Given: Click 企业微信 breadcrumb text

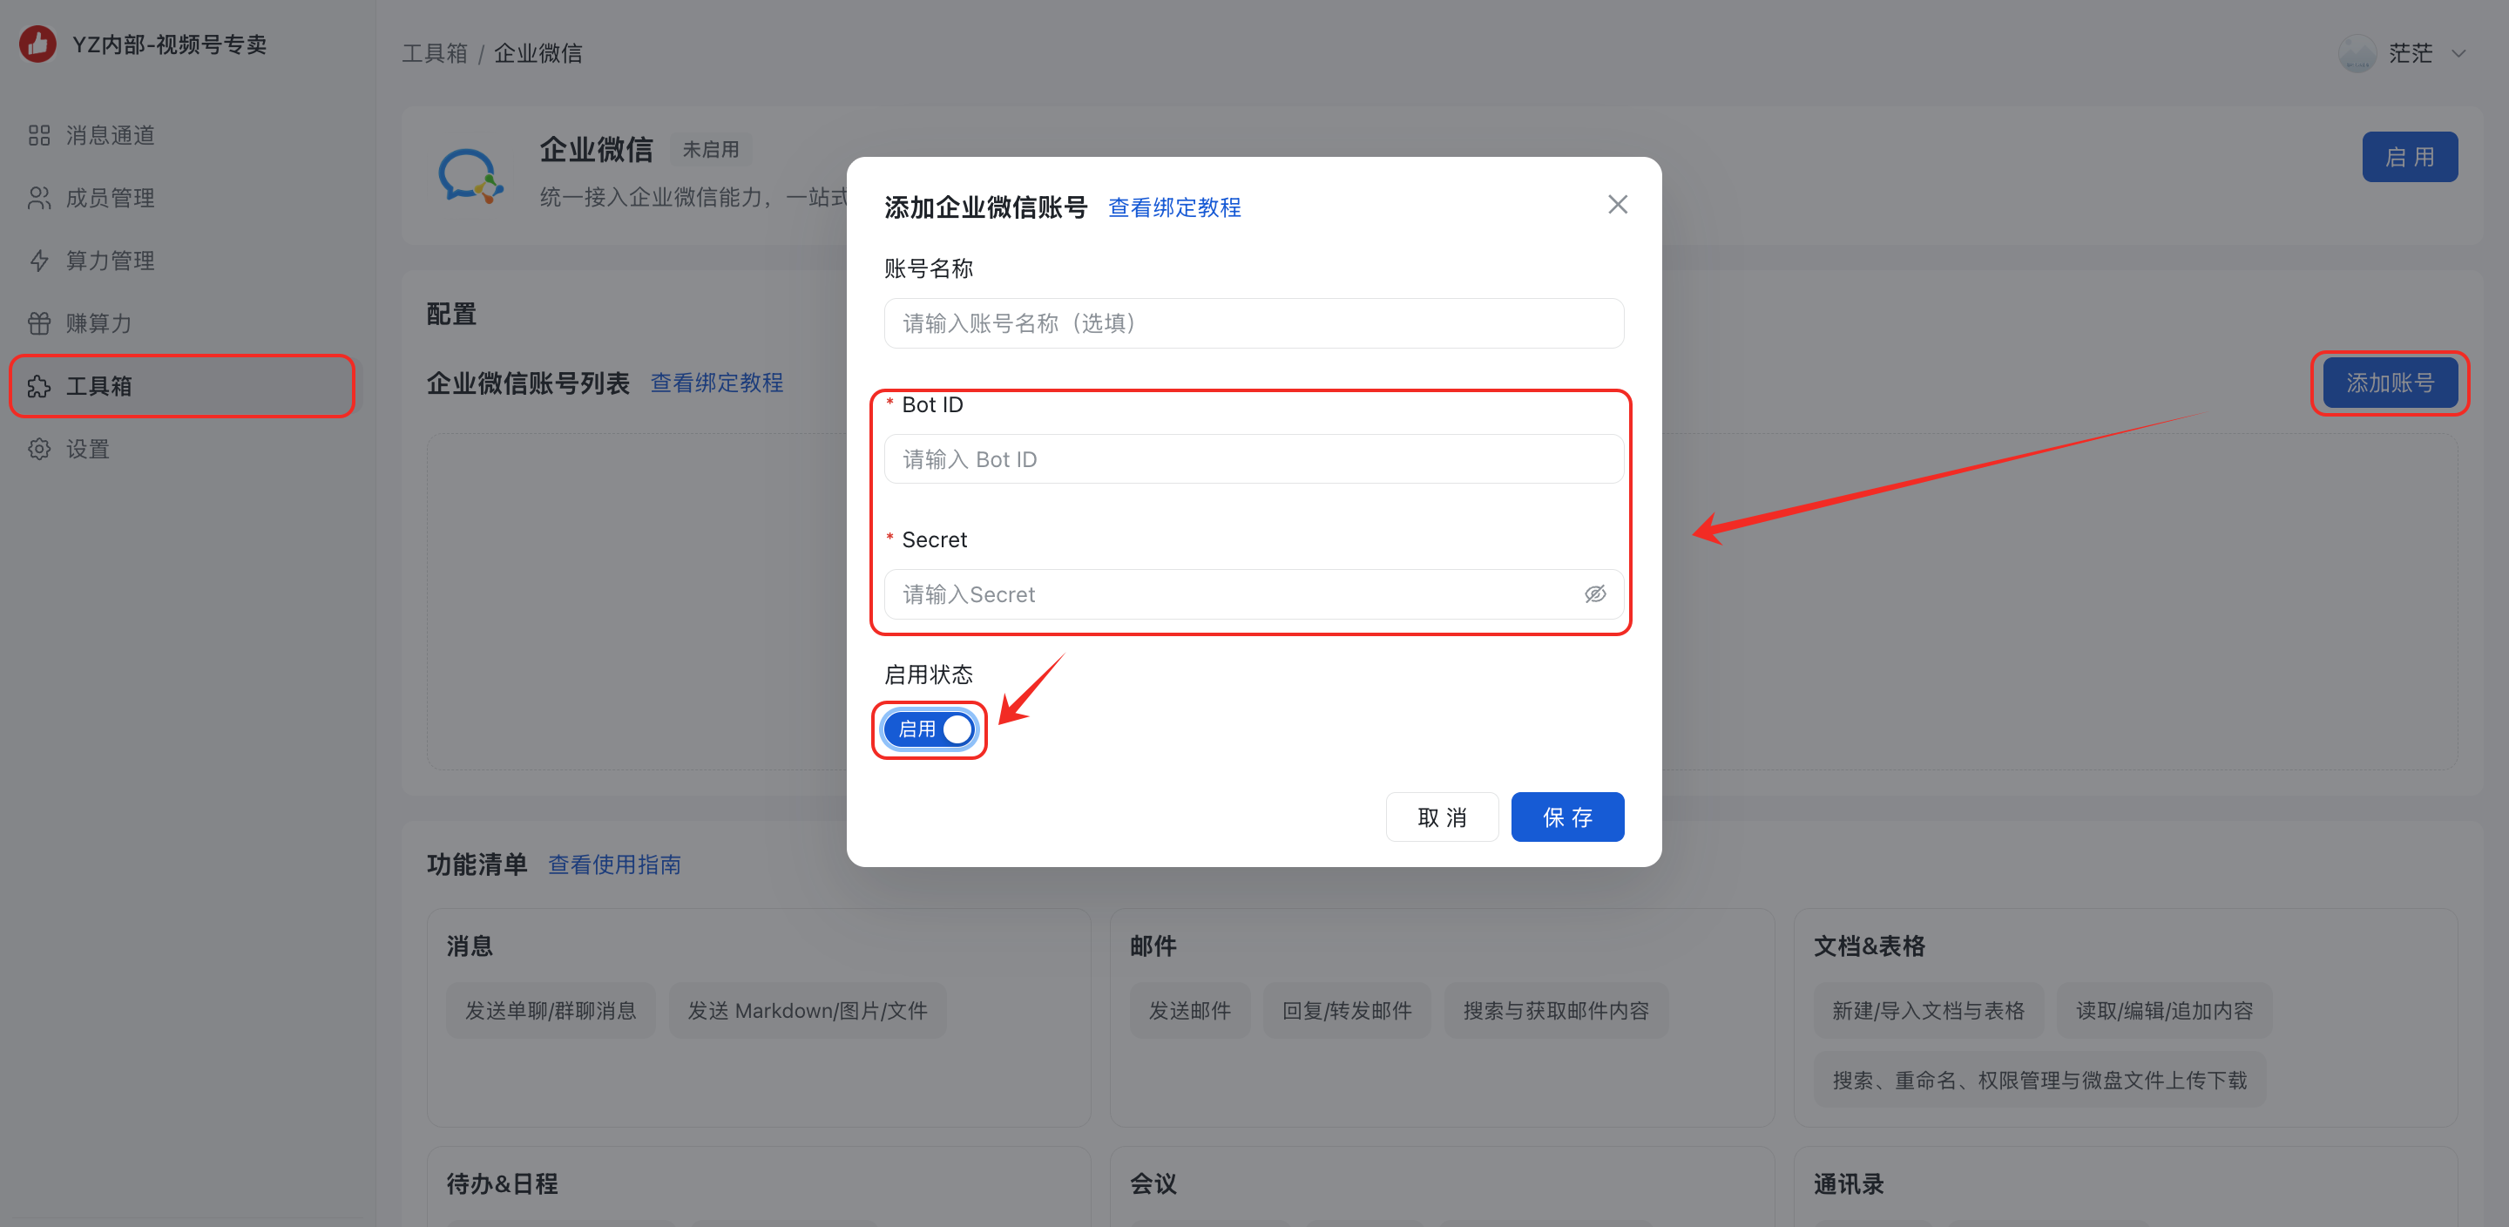Looking at the screenshot, I should click(538, 54).
